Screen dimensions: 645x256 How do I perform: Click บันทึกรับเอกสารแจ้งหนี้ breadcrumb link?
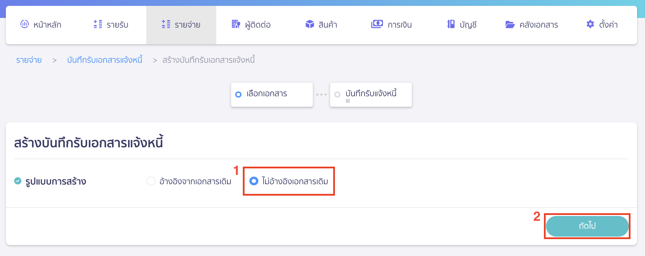click(105, 60)
